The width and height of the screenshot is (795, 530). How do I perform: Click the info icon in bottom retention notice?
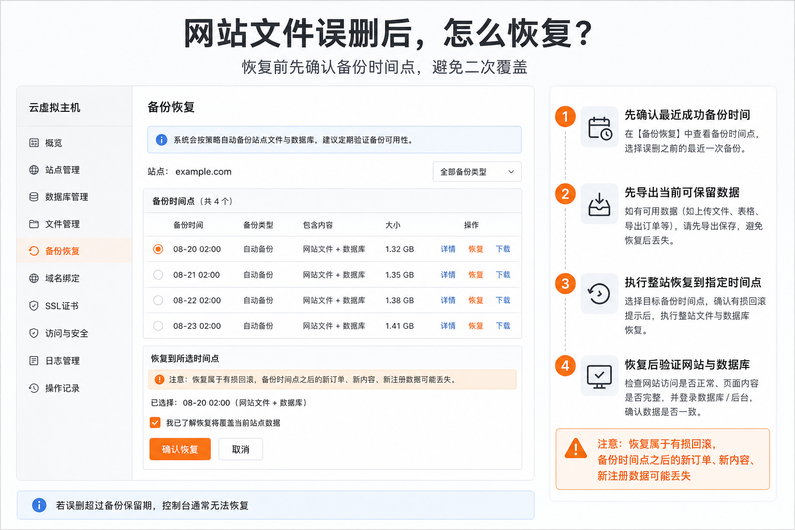point(39,505)
